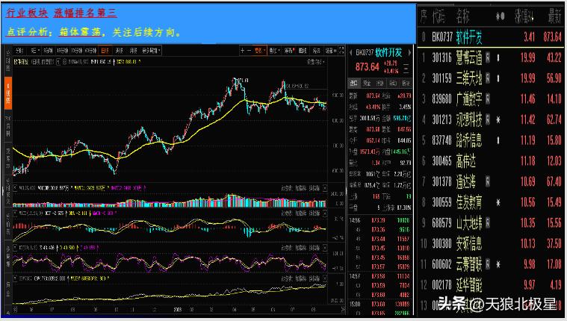
Task: Open the 更多周期 dropdown
Action: [x=151, y=51]
